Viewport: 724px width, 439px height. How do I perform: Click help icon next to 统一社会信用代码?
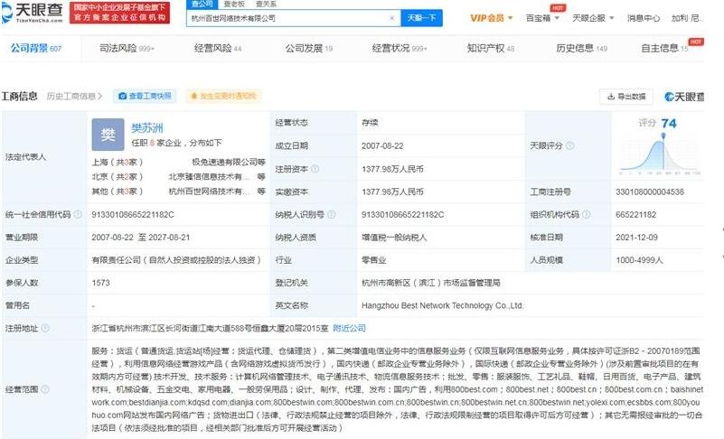tap(78, 214)
